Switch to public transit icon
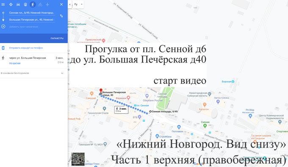 [x=25, y=4]
